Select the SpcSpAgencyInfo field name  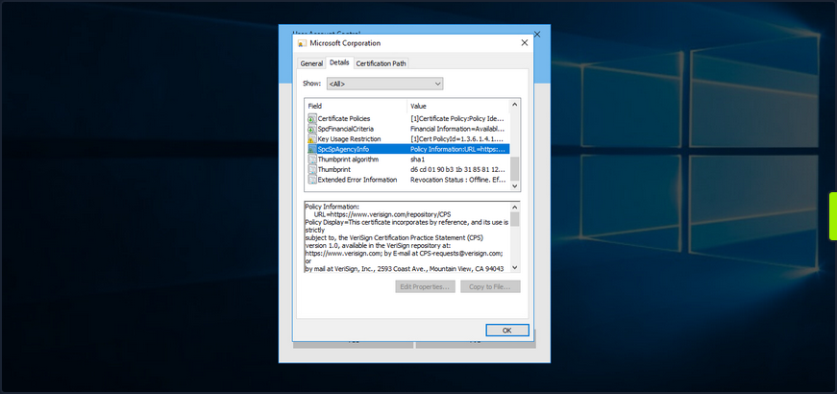343,149
